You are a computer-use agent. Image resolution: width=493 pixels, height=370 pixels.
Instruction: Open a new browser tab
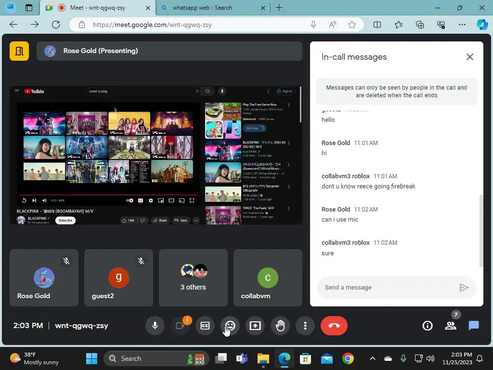pos(279,8)
